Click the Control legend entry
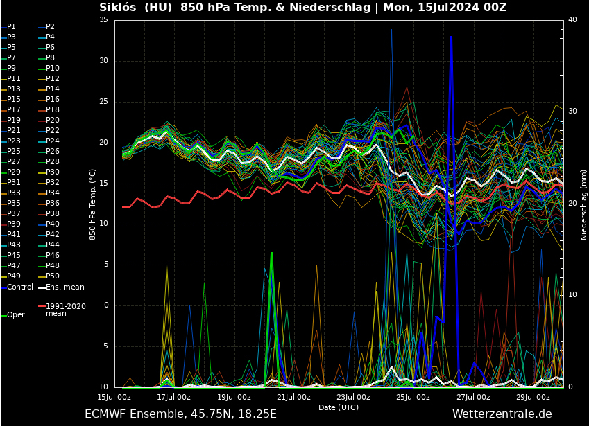This screenshot has height=426, width=589. (19, 287)
